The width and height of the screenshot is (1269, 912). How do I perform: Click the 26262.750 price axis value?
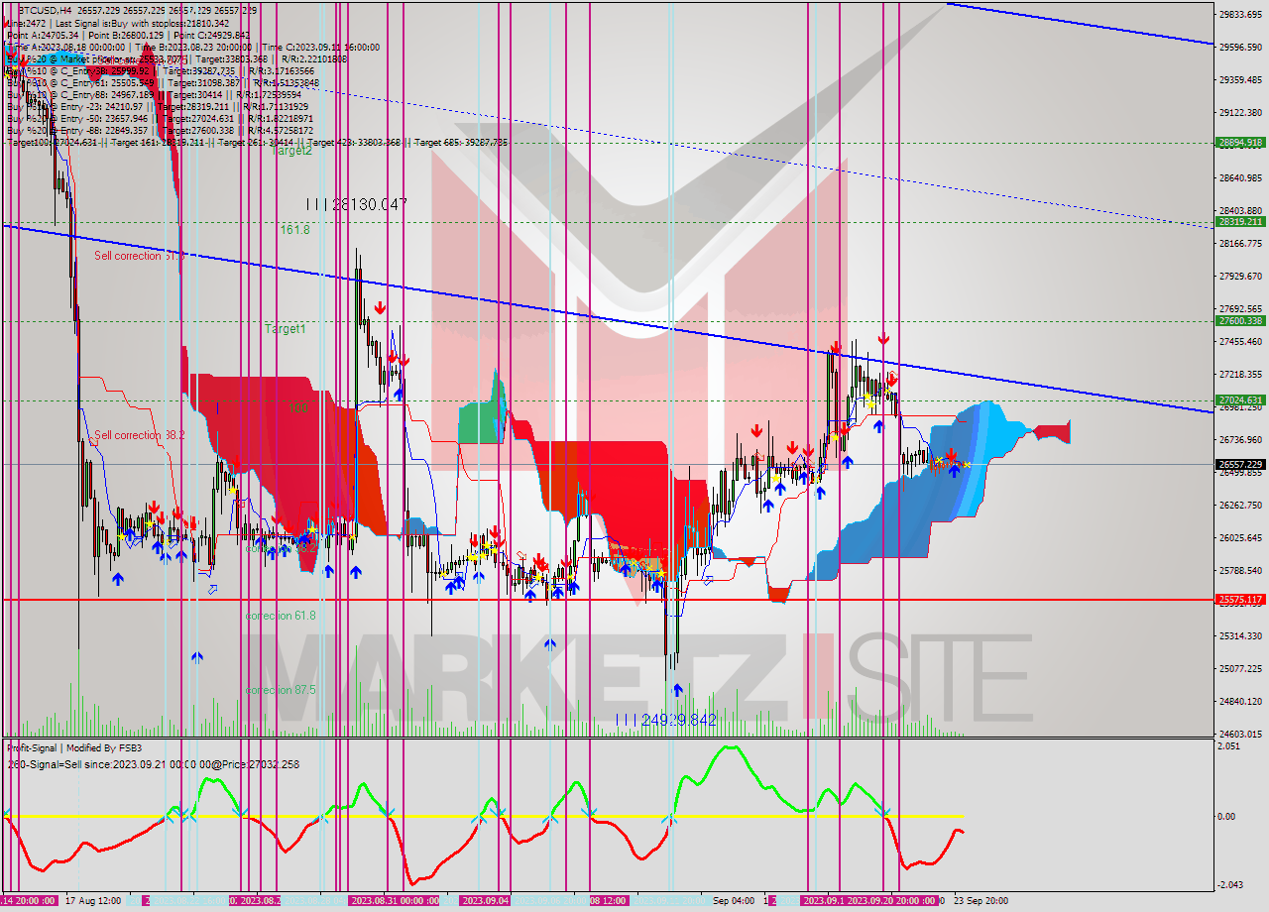click(1241, 505)
